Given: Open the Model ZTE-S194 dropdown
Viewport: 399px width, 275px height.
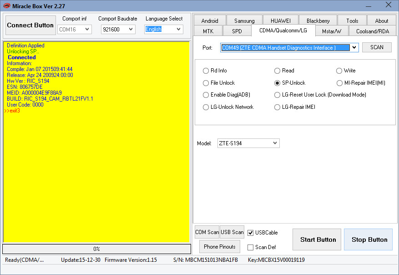Looking at the screenshot, I should 248,143.
